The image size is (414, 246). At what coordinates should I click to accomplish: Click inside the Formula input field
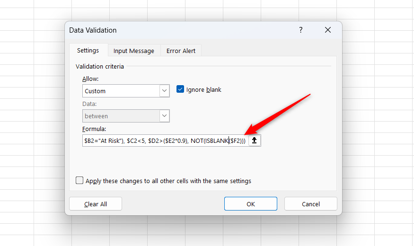tap(165, 141)
